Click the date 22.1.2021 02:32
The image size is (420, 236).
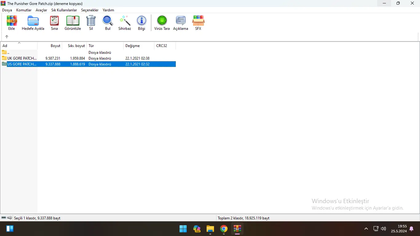(137, 64)
